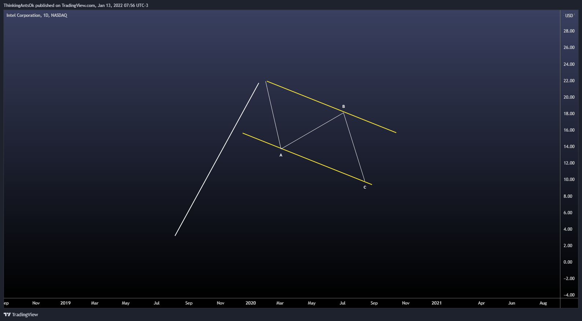The height and width of the screenshot is (321, 582).
Task: Click the 22.00 price axis label
Action: (569, 81)
